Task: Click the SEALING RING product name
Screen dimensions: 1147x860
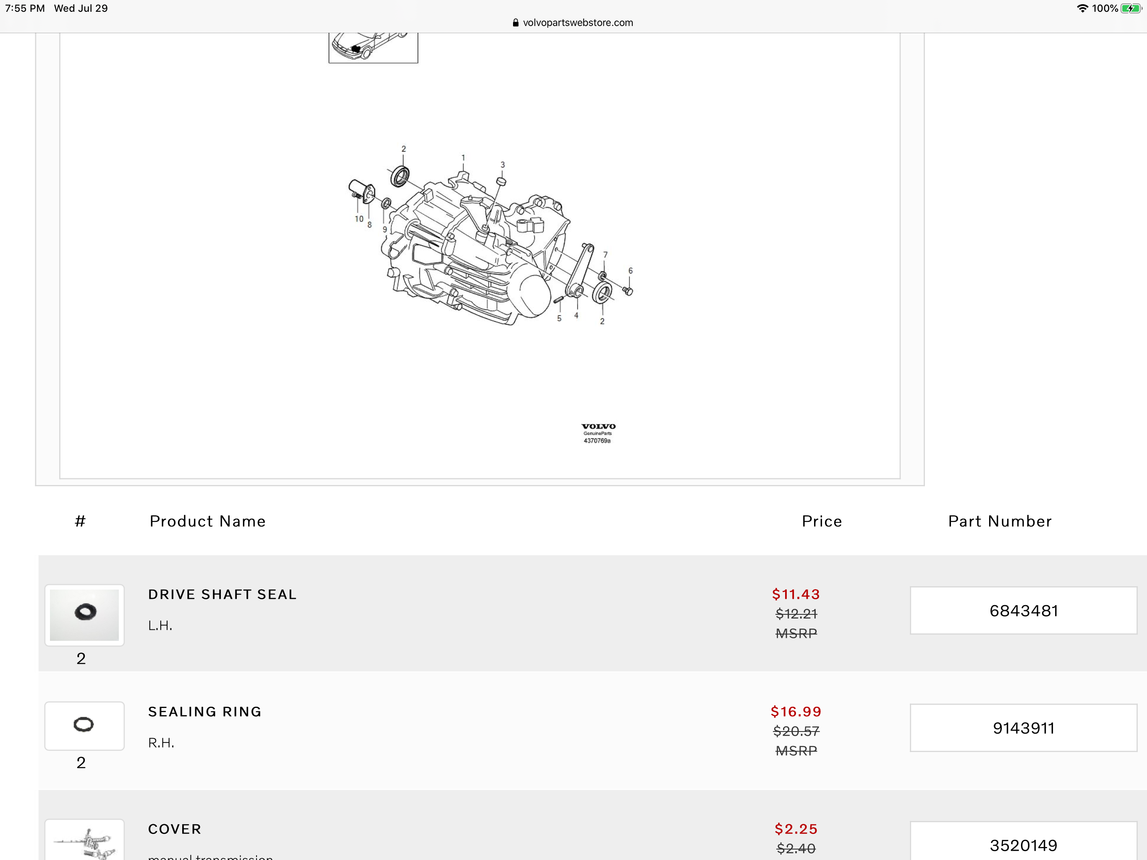Action: [205, 712]
